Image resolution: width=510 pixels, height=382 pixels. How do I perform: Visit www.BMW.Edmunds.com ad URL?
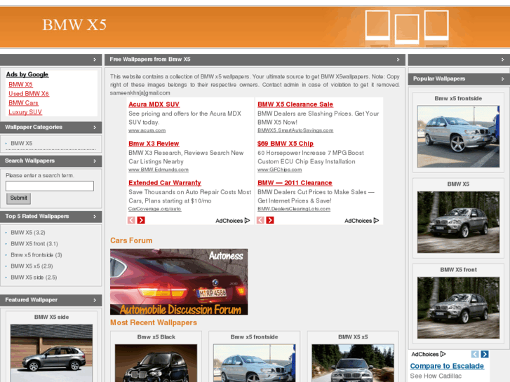tap(159, 170)
